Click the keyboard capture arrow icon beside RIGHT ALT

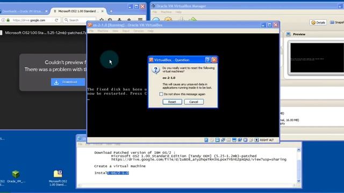pyautogui.click(x=256, y=140)
